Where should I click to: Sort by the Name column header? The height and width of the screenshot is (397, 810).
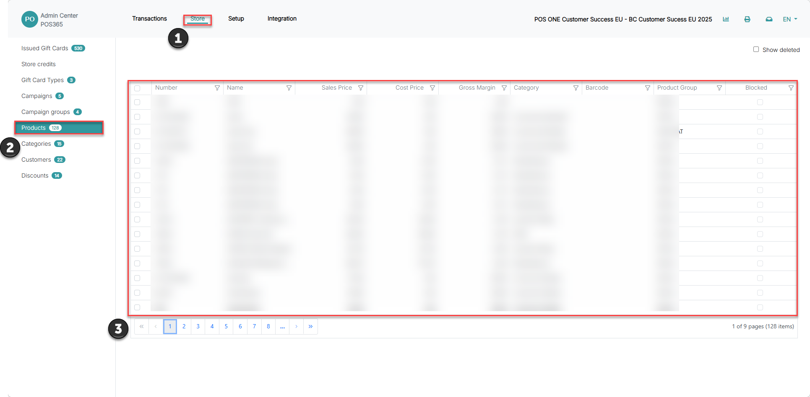(235, 88)
